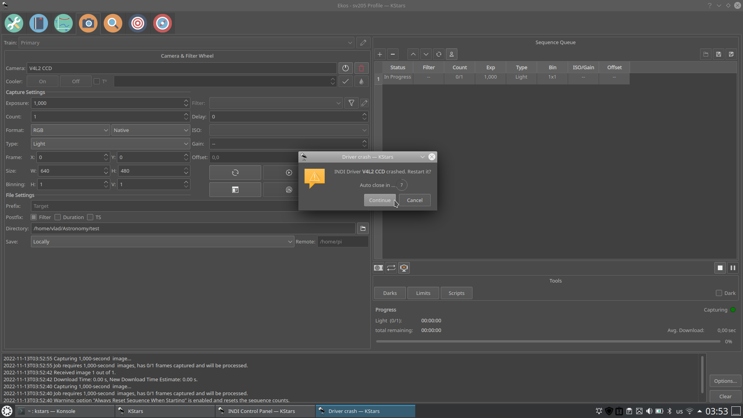
Task: Click Continue to restart the driver
Action: 379,200
